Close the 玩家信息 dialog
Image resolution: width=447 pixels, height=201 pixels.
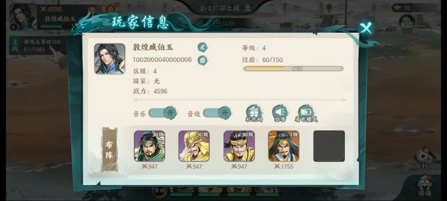(365, 28)
